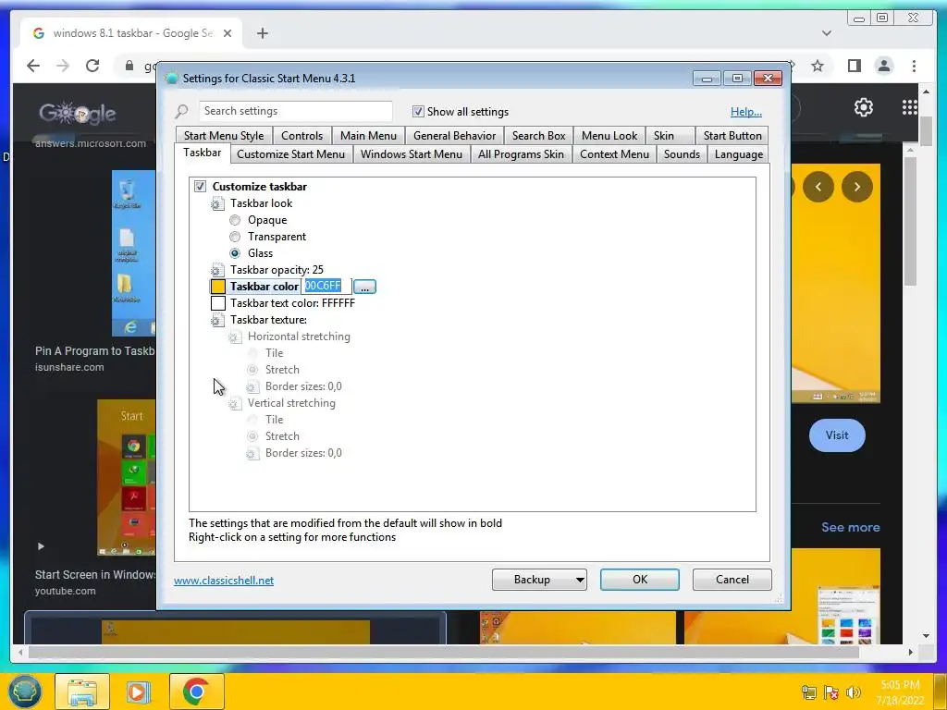947x710 pixels.
Task: Open the www.classicshell.net link
Action: 224,581
